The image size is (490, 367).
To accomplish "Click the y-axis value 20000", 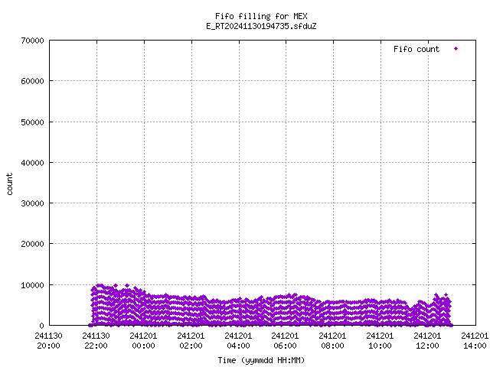I will [32, 244].
